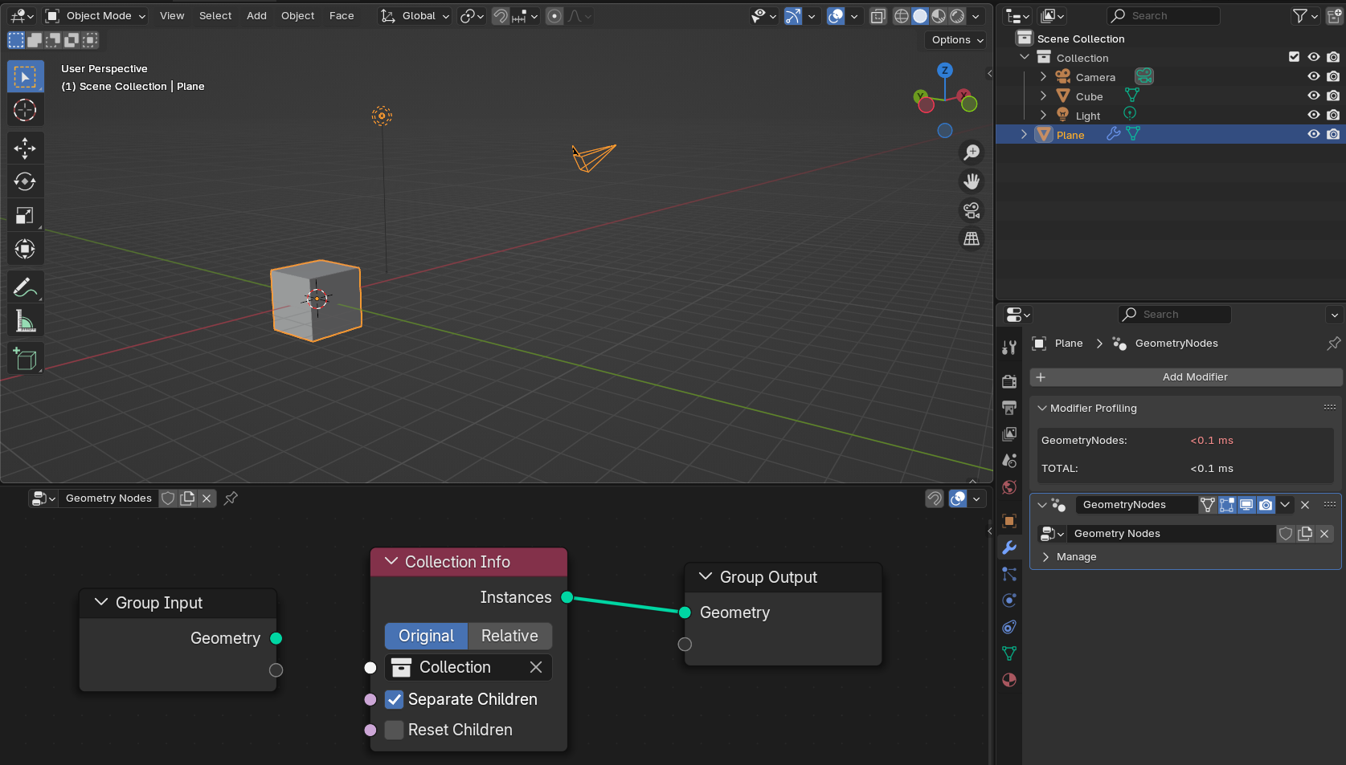
Task: Uncheck Collection exclude checkbox in outliner
Action: 1294,57
